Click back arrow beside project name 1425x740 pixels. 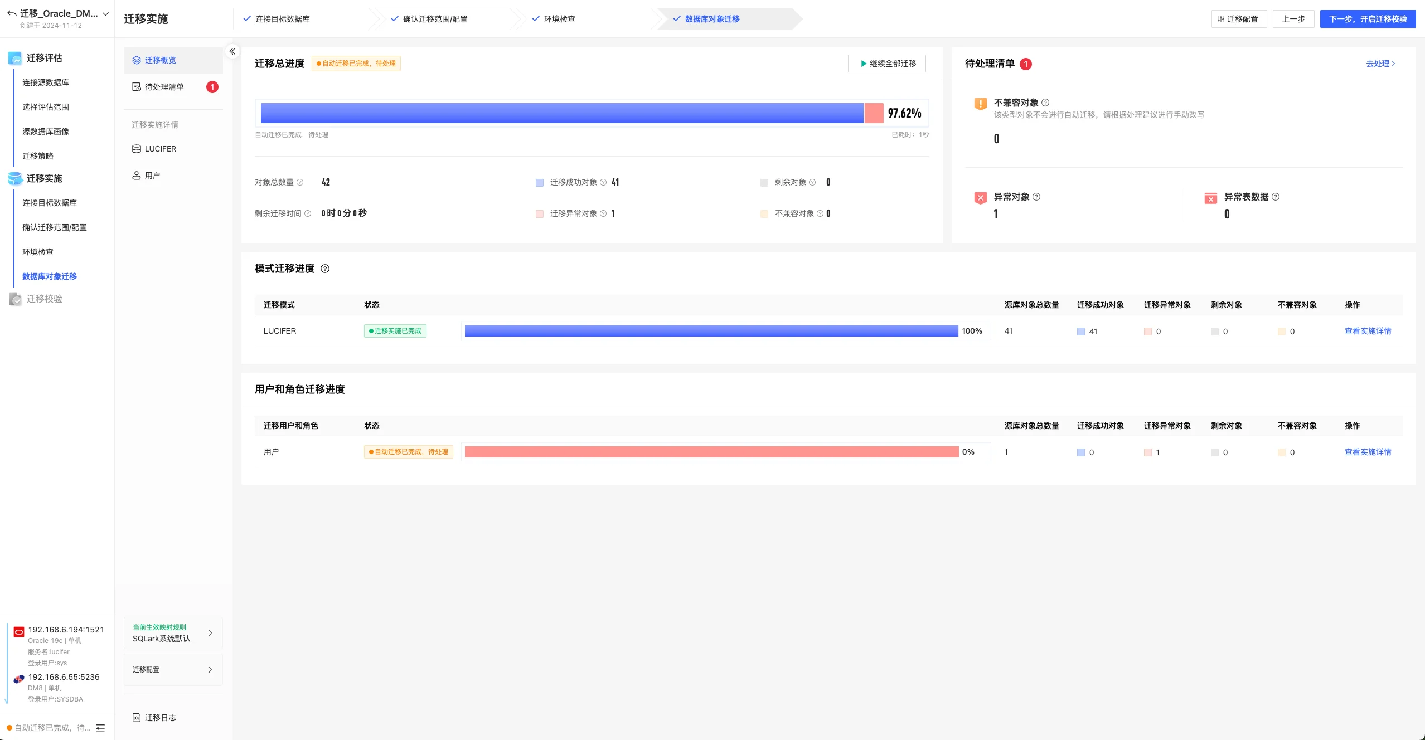[x=11, y=13]
